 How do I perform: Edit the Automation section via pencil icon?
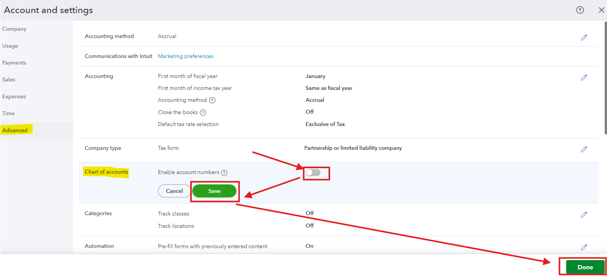(x=584, y=247)
